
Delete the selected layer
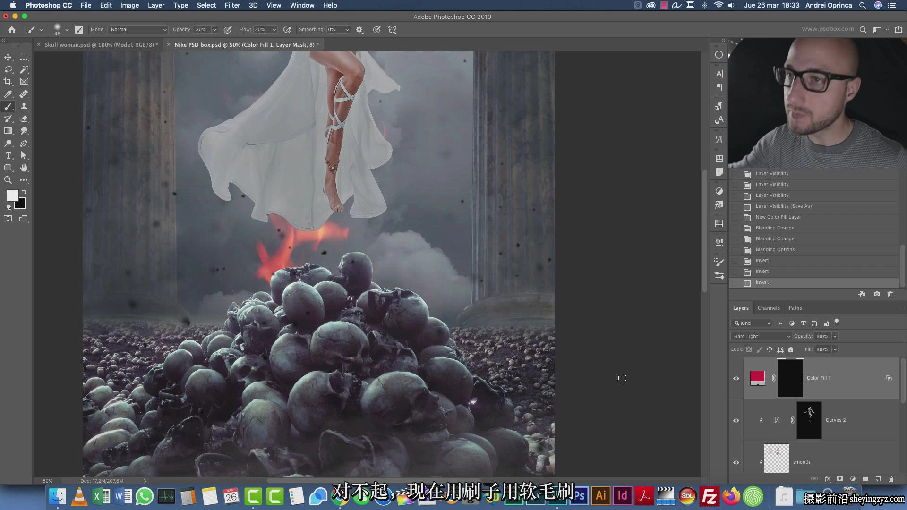890,478
